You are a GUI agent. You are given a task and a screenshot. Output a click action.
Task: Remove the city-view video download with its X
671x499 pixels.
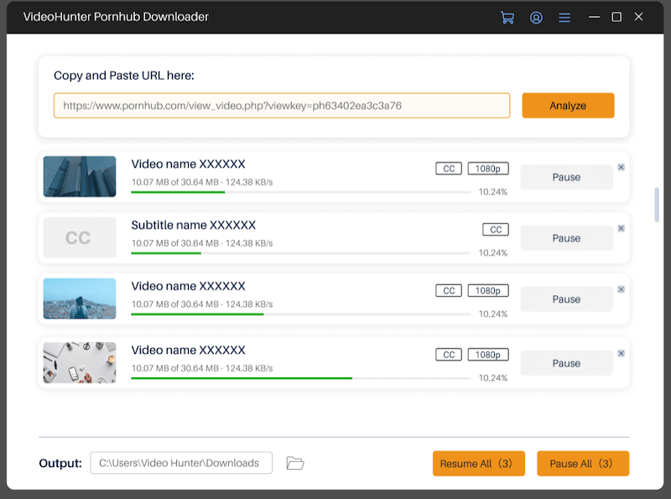point(621,289)
